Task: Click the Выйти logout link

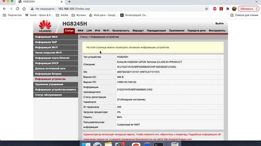Action: pos(219,24)
